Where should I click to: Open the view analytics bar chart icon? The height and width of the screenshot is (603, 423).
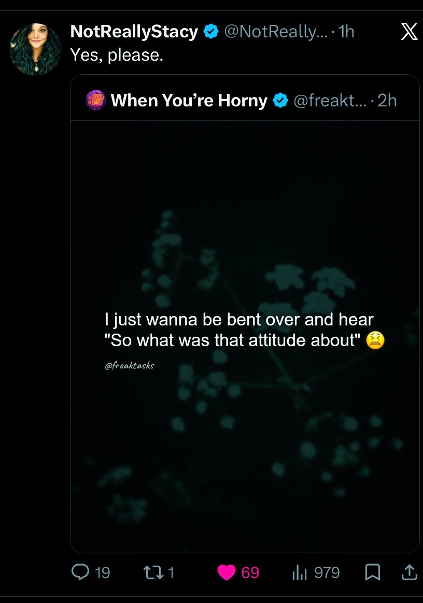coord(300,572)
